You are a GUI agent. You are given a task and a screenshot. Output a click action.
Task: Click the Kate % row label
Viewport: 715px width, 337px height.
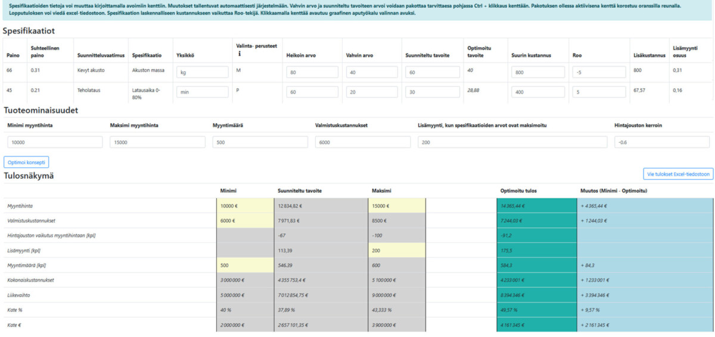pyautogui.click(x=14, y=310)
